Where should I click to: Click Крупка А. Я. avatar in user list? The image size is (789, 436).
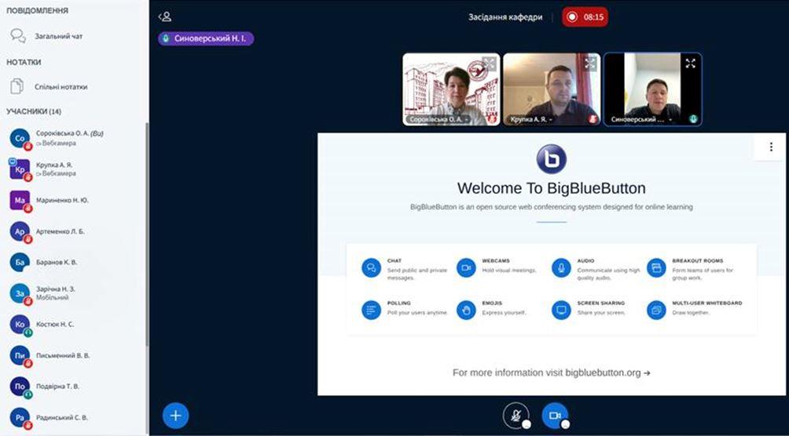click(x=20, y=169)
